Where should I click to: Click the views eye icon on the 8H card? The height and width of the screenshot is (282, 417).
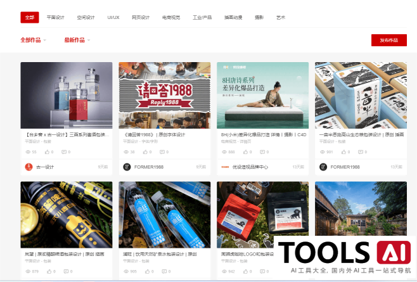(x=223, y=152)
